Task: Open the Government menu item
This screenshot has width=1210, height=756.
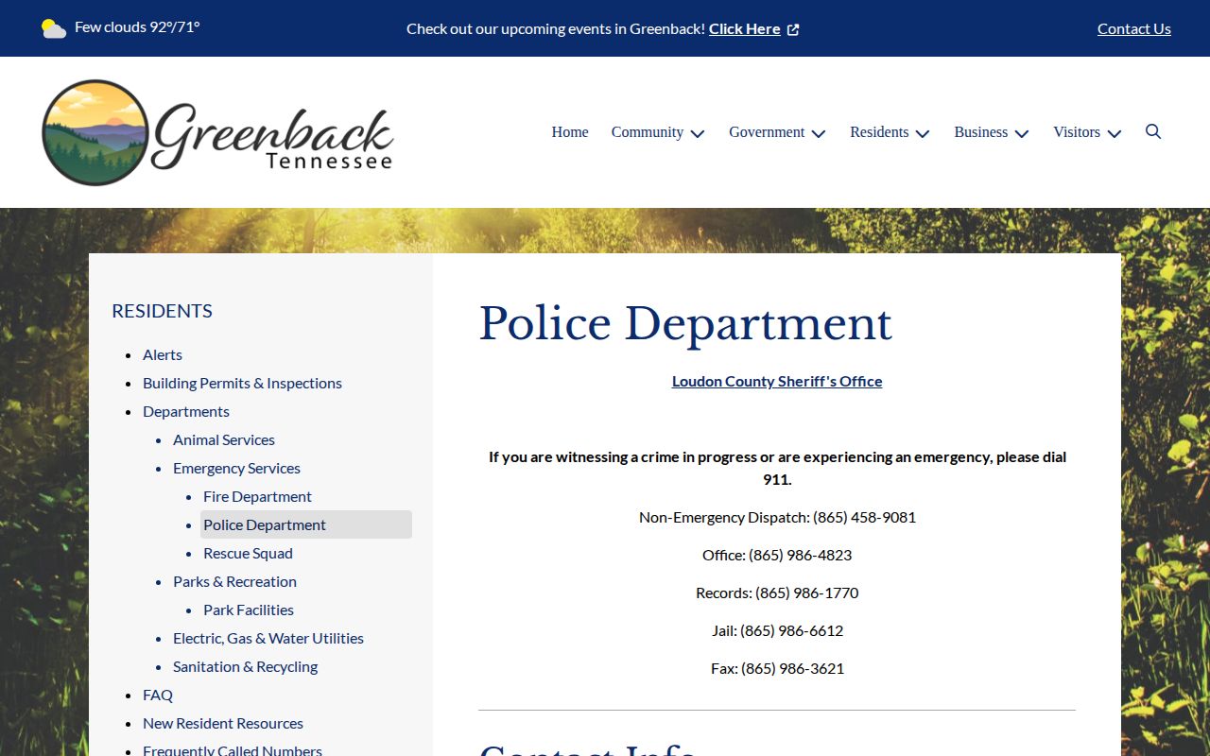Action: [x=767, y=132]
